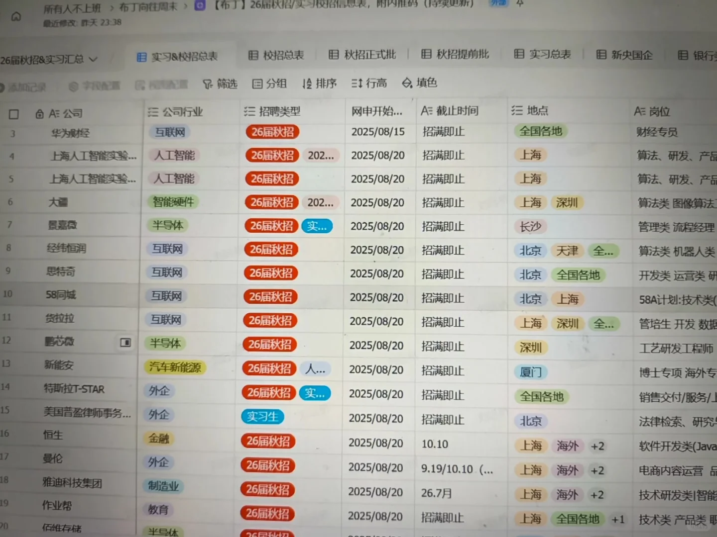
Task: Click the 教育 industry tag
Action: 158,510
